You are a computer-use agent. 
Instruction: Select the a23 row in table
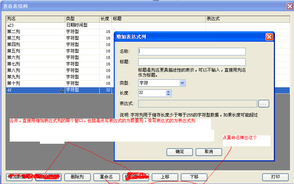click(35, 26)
